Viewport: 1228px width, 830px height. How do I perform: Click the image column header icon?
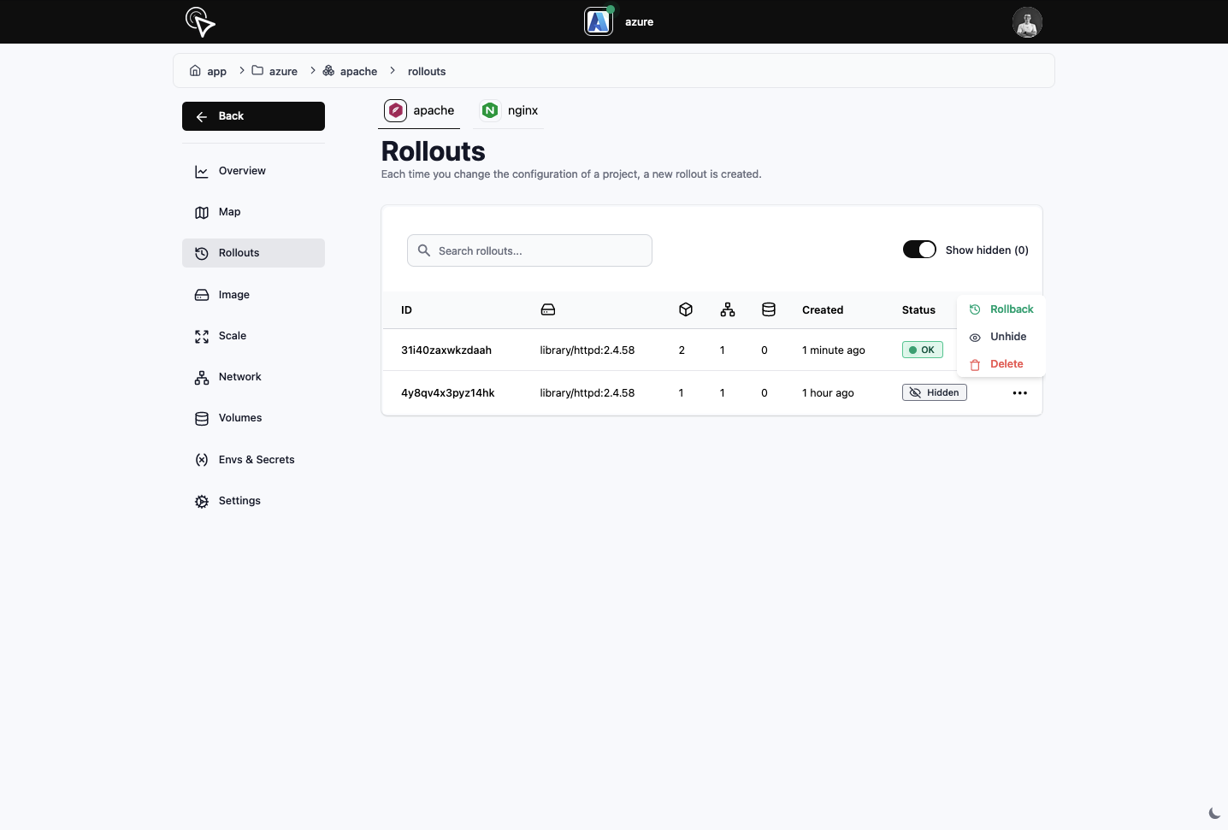548,310
